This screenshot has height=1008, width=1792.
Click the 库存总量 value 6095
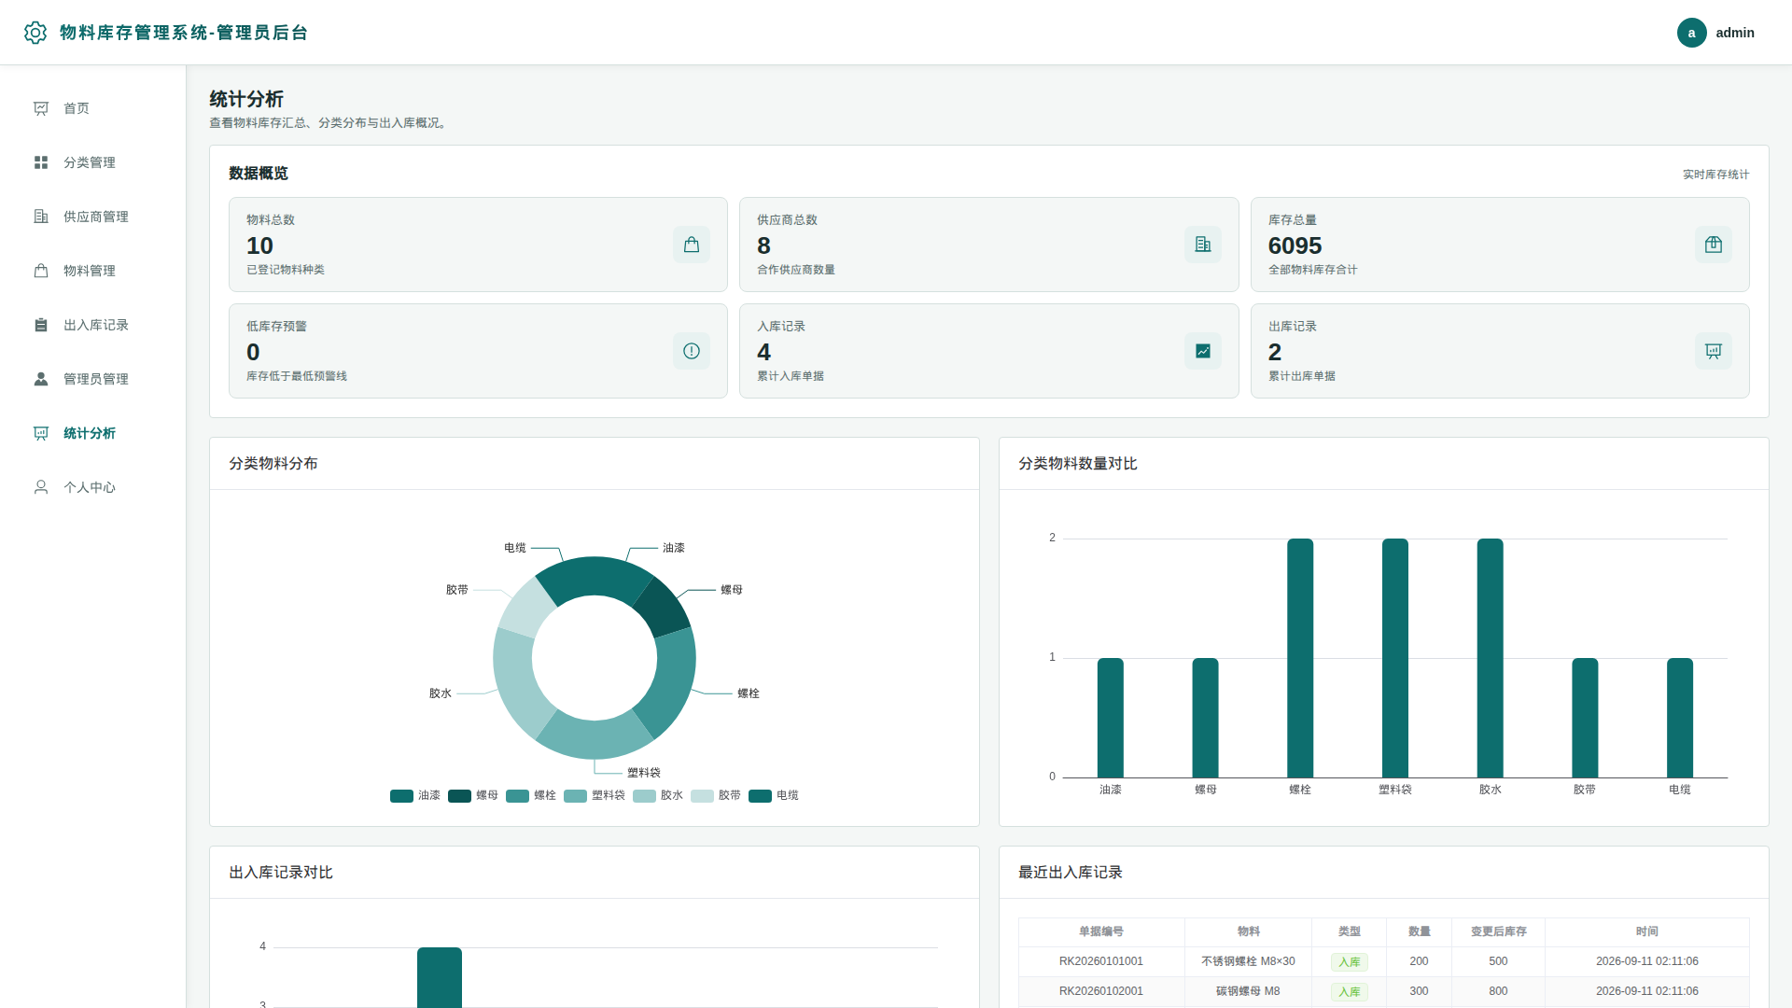tap(1295, 245)
